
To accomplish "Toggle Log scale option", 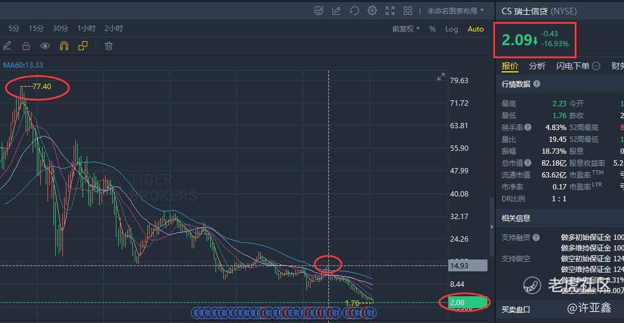I will pyautogui.click(x=452, y=29).
